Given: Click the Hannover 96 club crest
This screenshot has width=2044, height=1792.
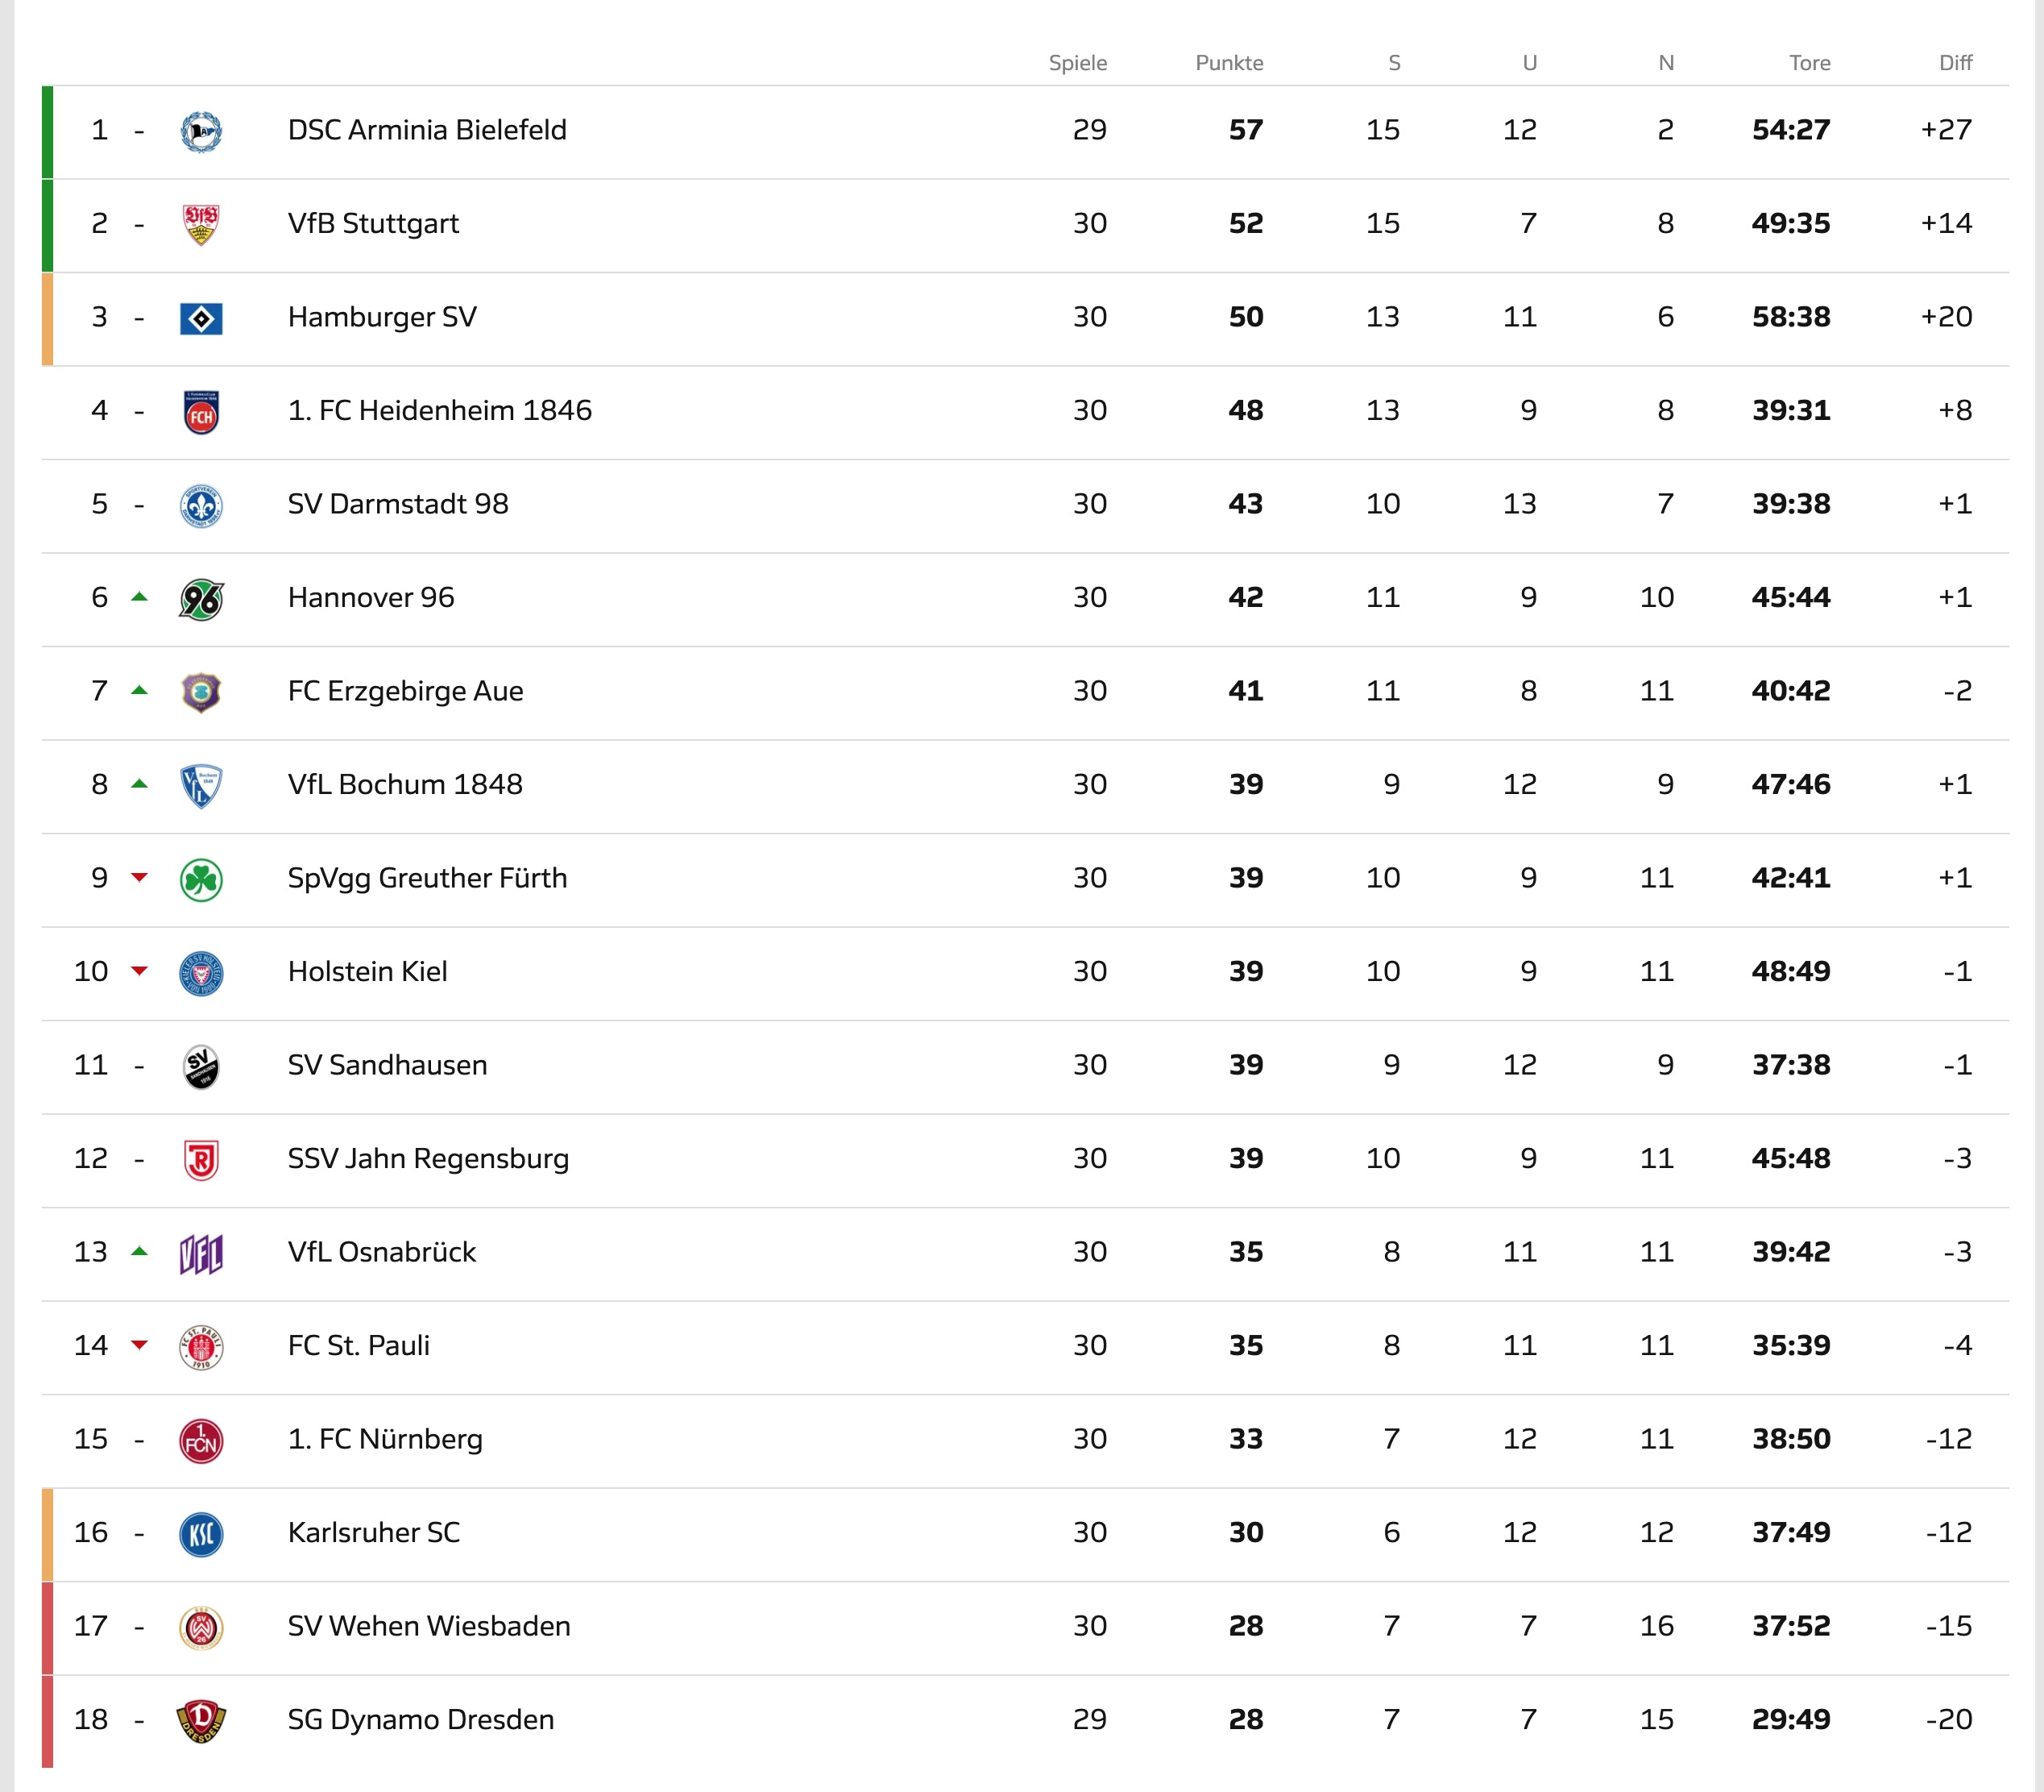Looking at the screenshot, I should pyautogui.click(x=201, y=599).
